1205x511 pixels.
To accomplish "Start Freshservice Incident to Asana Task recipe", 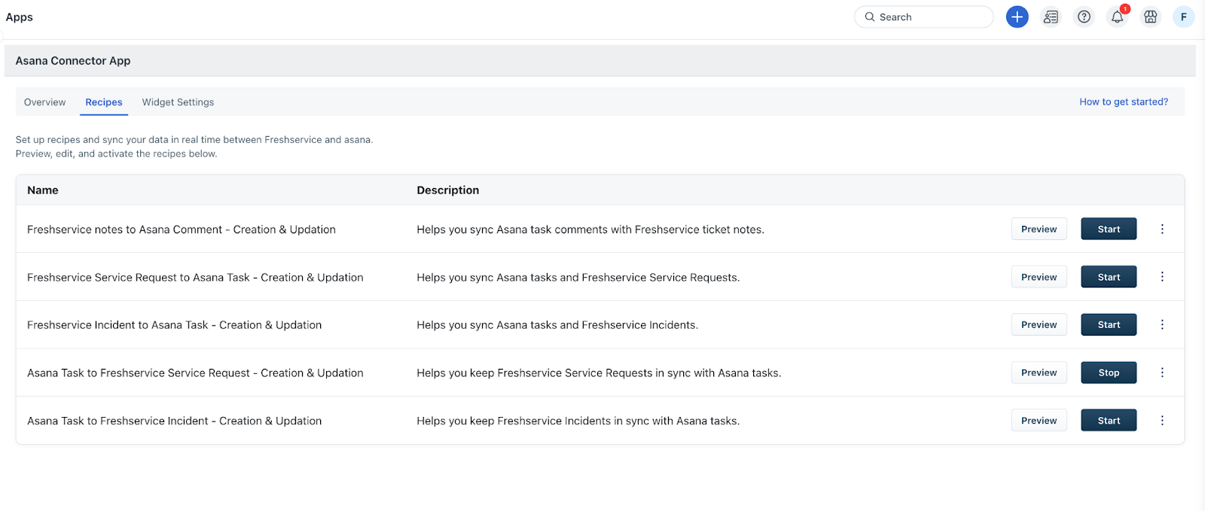I will tap(1109, 324).
